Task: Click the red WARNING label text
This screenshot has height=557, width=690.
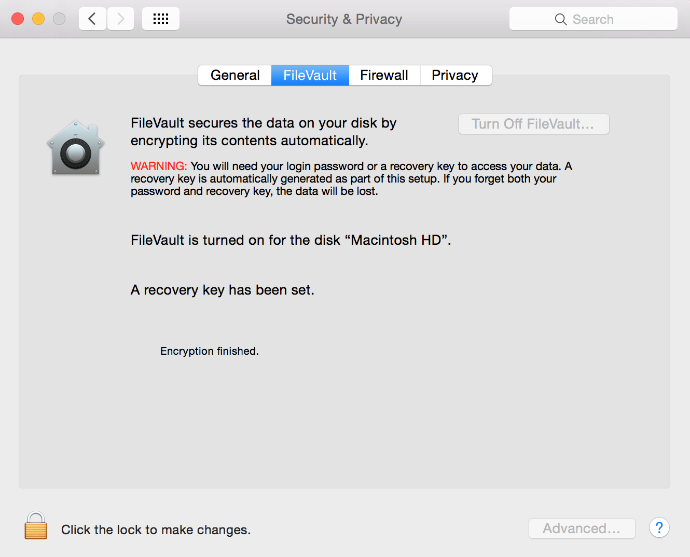Action: click(159, 166)
